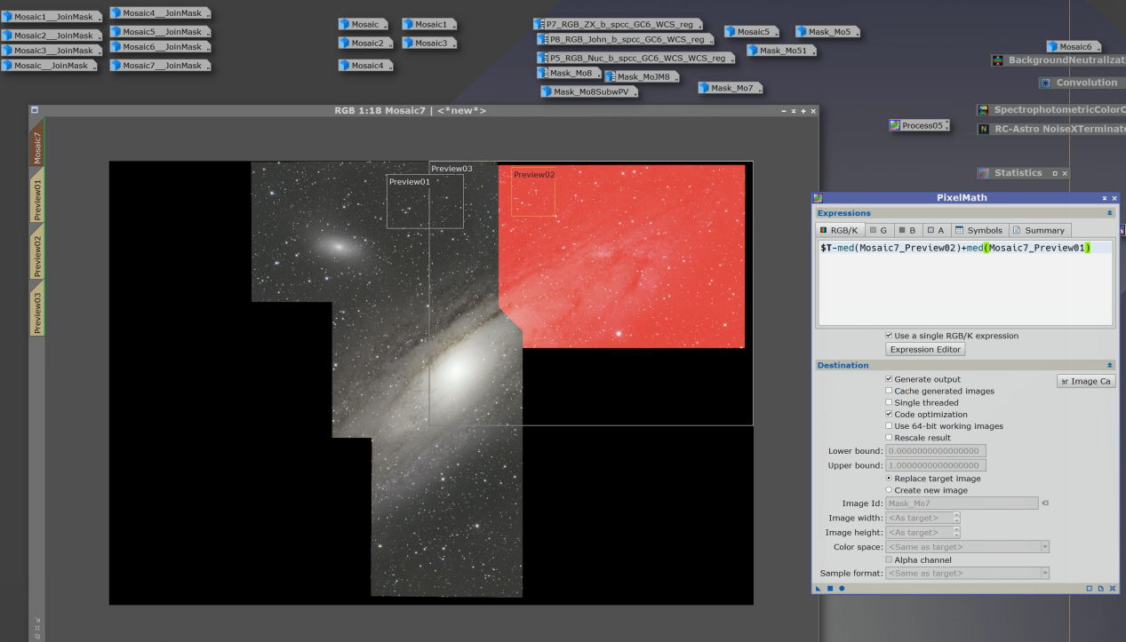The width and height of the screenshot is (1126, 642).
Task: Click the Apply Global circle icon in PixelMath
Action: pyautogui.click(x=842, y=588)
